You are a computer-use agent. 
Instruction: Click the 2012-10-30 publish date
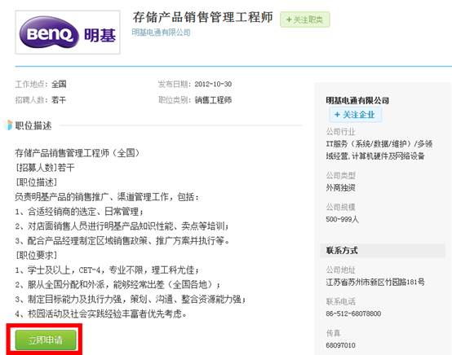[213, 84]
